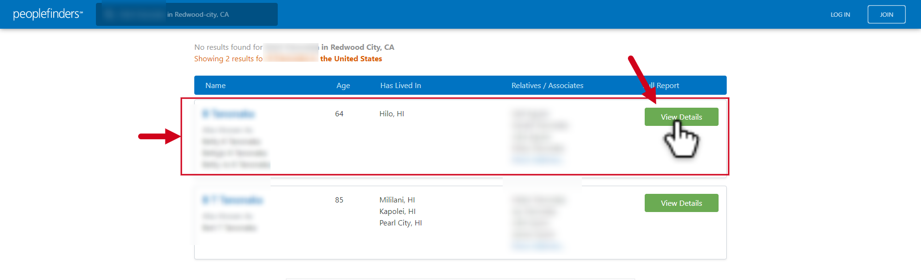
Task: Click the Pearl City, HI location text
Action: 401,223
